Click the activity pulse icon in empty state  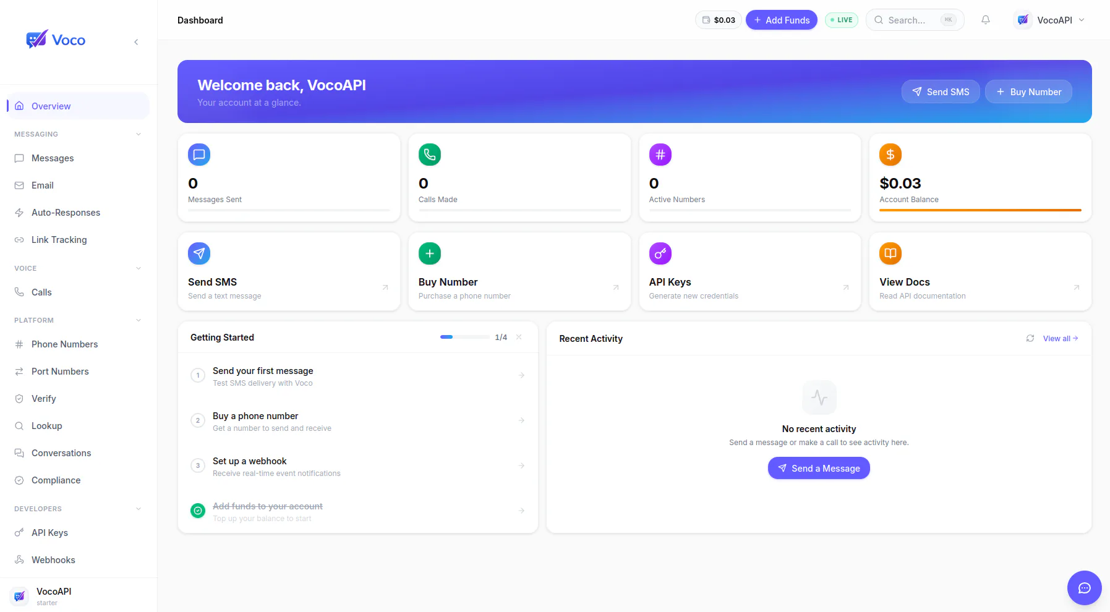point(819,397)
